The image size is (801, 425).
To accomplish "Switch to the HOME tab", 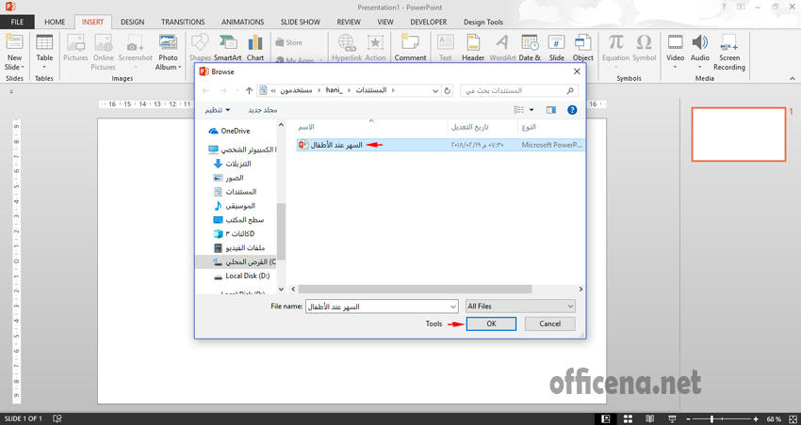I will [x=55, y=22].
